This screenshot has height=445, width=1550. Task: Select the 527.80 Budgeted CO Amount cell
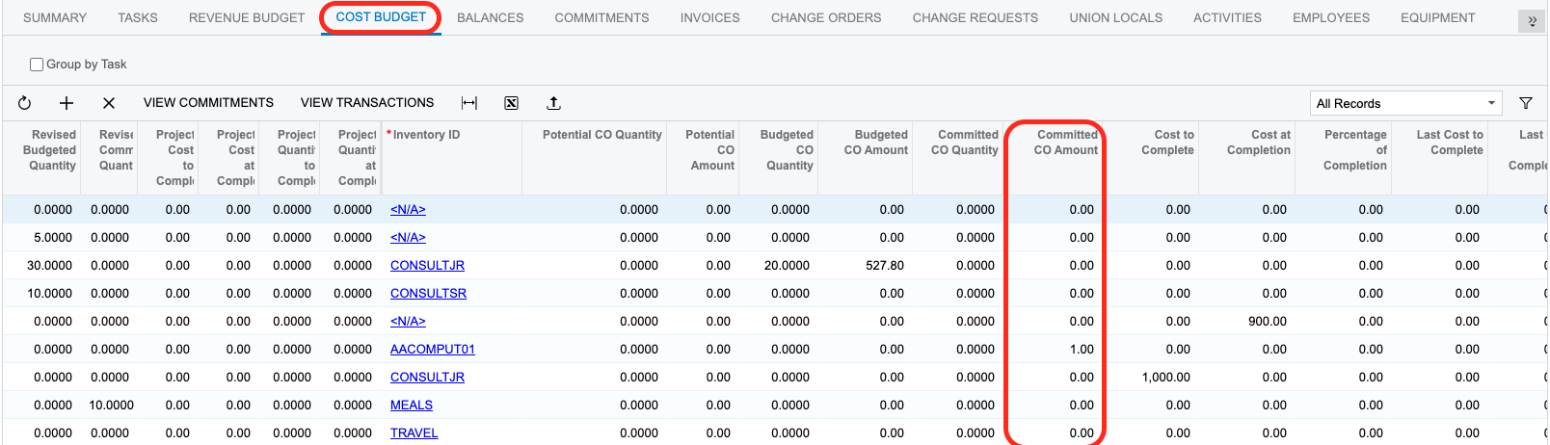pos(884,265)
